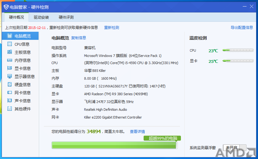Click the 120 GB 主硬盘 value
Screen dimensions: 258x159
pos(125,86)
